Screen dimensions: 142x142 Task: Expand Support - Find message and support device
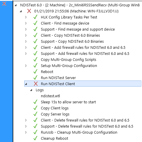tap(26, 29)
